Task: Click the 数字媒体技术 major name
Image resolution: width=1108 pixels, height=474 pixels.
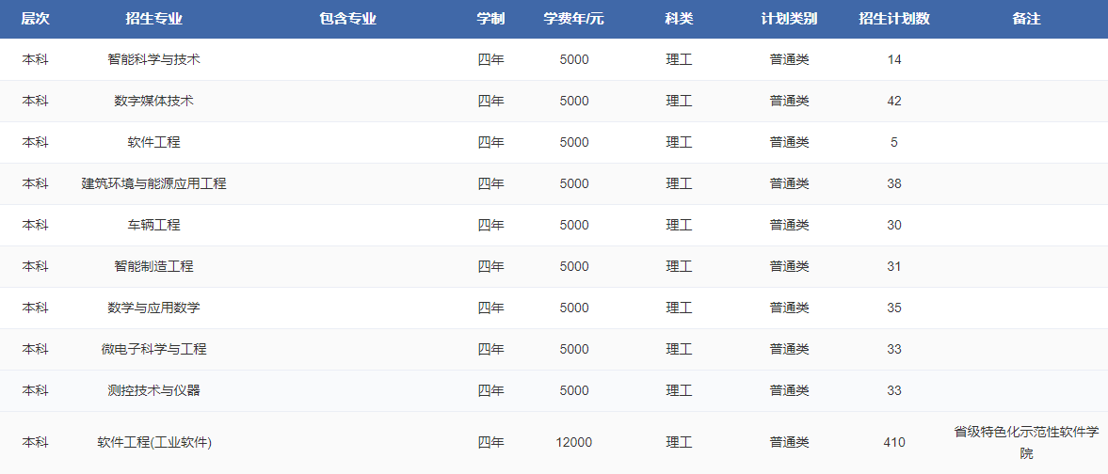Action: click(x=153, y=101)
